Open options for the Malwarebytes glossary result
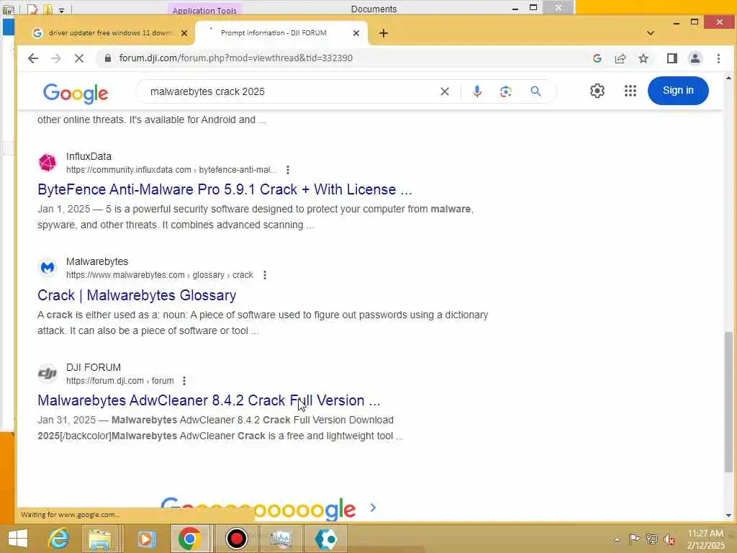The width and height of the screenshot is (737, 553). click(265, 275)
